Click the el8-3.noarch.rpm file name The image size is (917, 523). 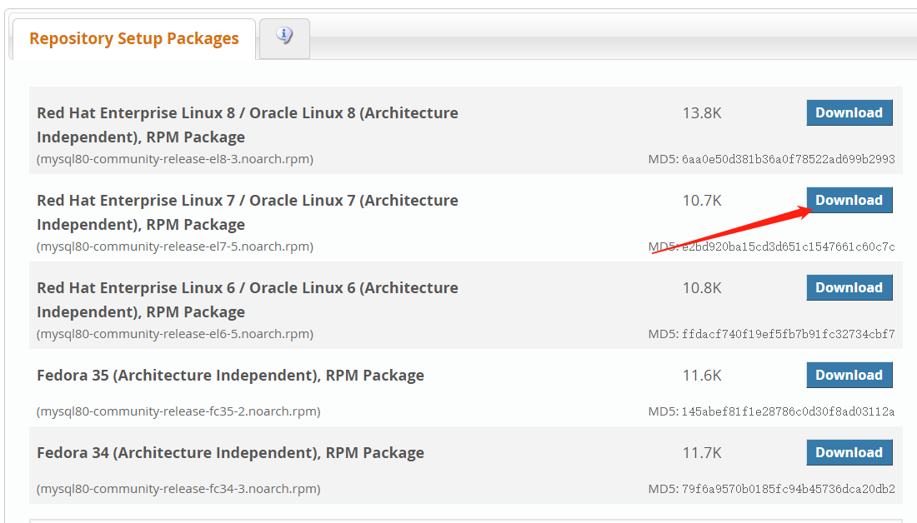pyautogui.click(x=175, y=159)
